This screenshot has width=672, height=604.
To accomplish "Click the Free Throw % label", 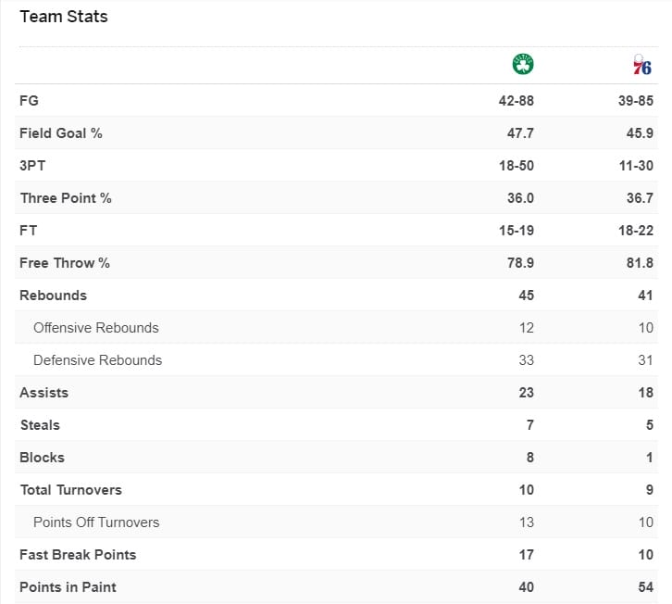I will (x=65, y=262).
